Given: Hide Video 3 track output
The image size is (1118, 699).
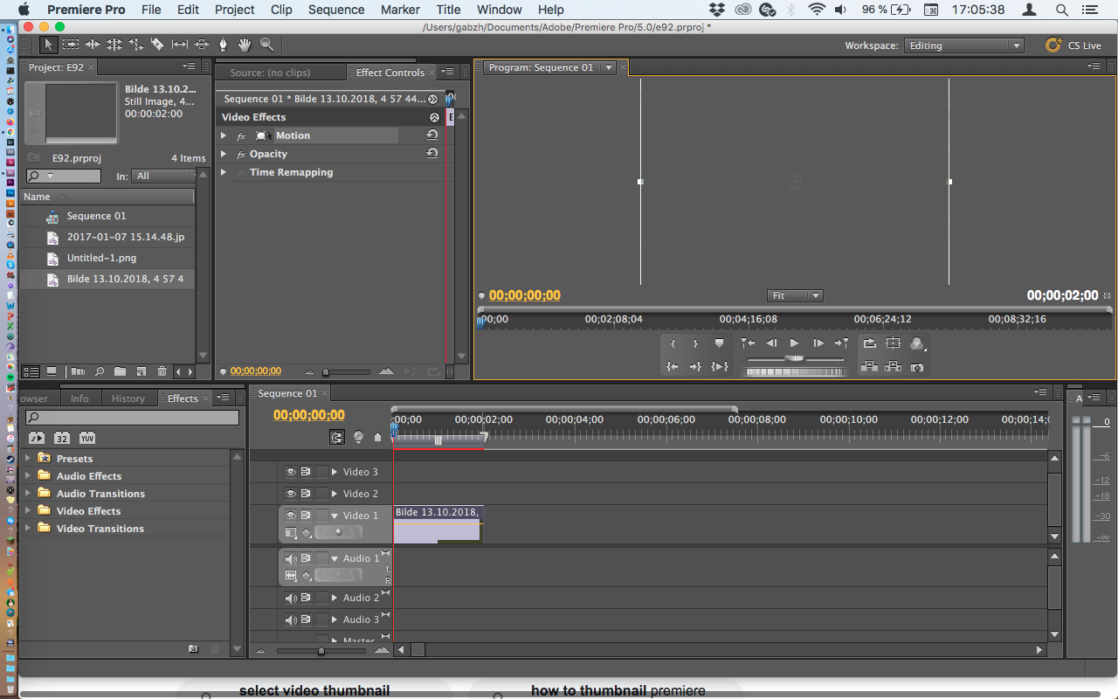Looking at the screenshot, I should [291, 472].
